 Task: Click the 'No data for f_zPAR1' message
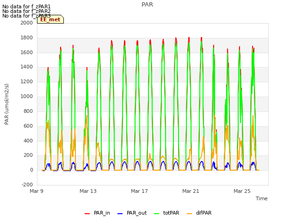[26, 6]
